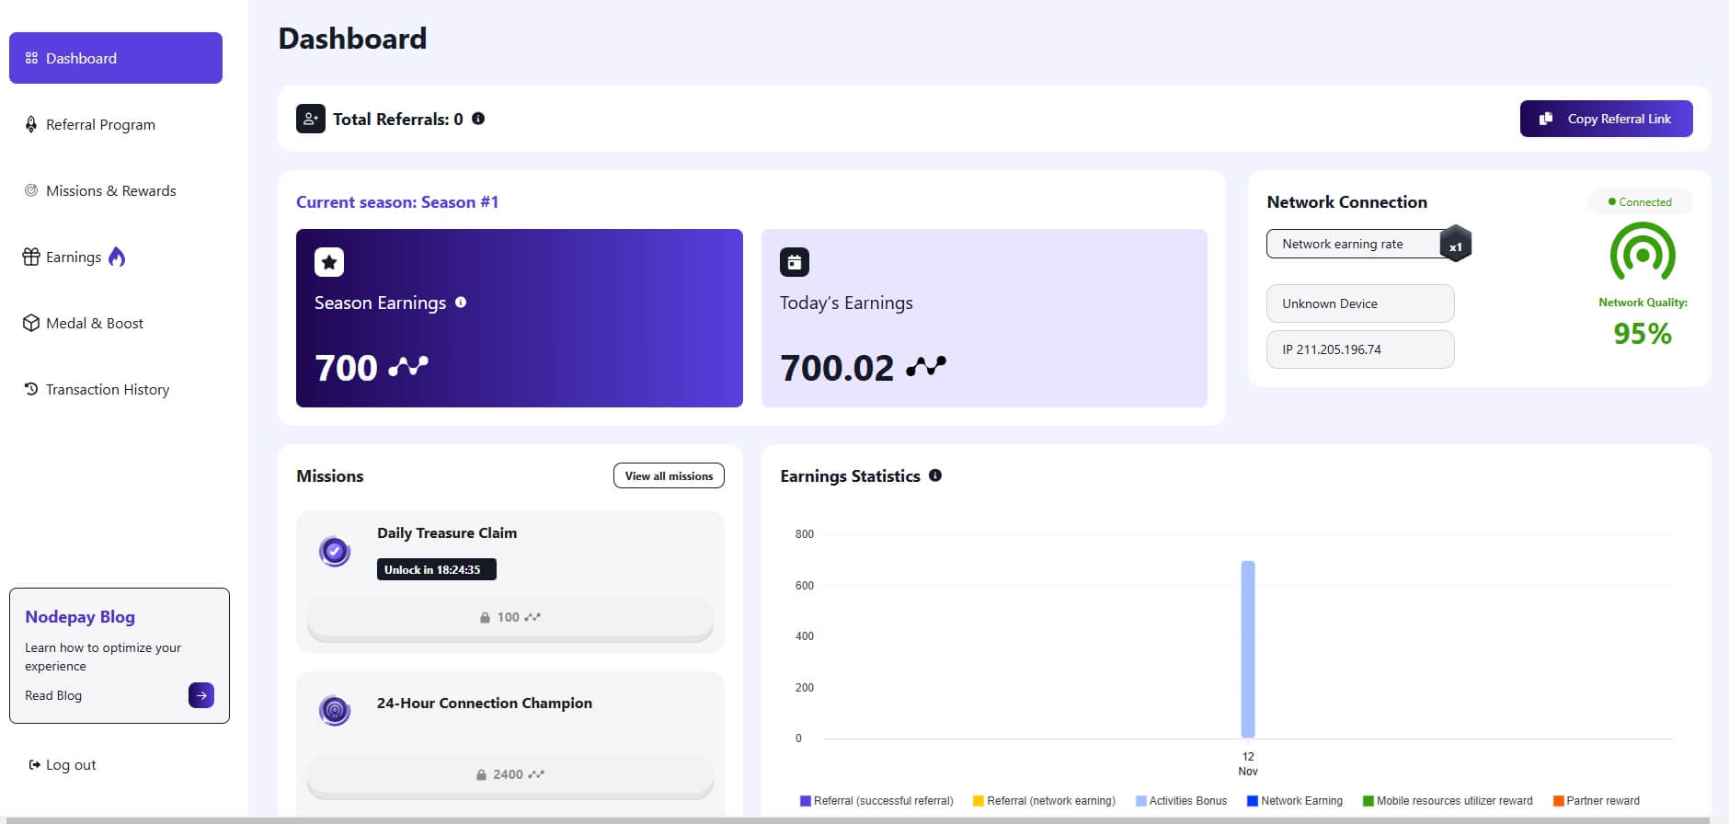
Task: Click the info icon next to Season Earnings
Action: pyautogui.click(x=461, y=302)
